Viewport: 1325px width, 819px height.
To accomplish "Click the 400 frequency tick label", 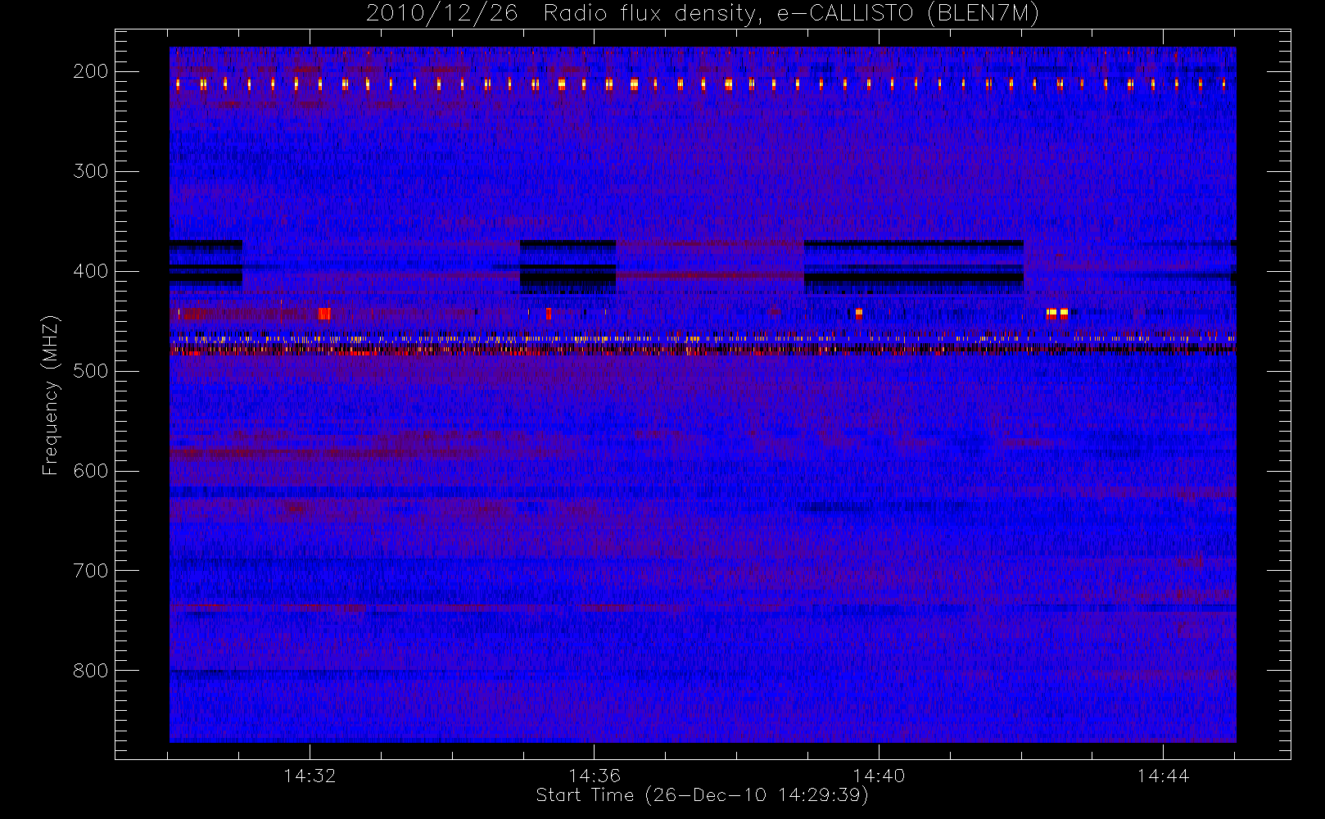I will click(91, 271).
